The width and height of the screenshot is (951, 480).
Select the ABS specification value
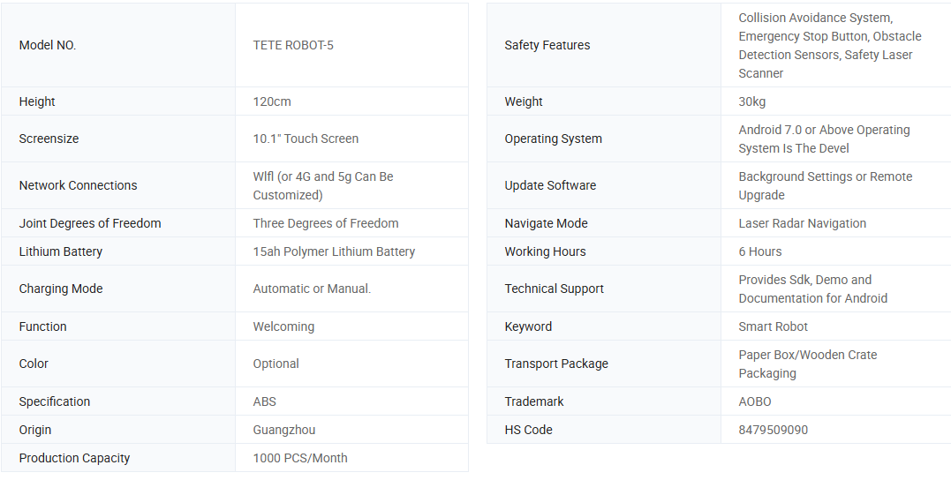(265, 401)
